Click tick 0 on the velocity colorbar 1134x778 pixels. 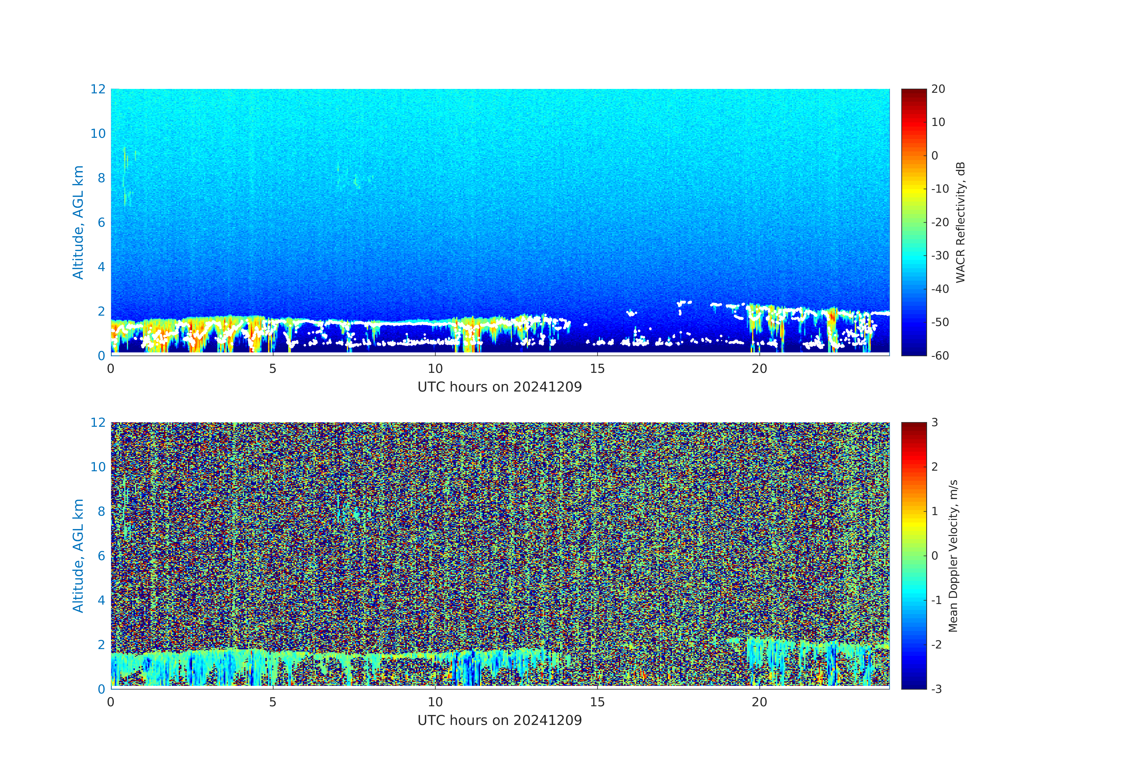934,556
